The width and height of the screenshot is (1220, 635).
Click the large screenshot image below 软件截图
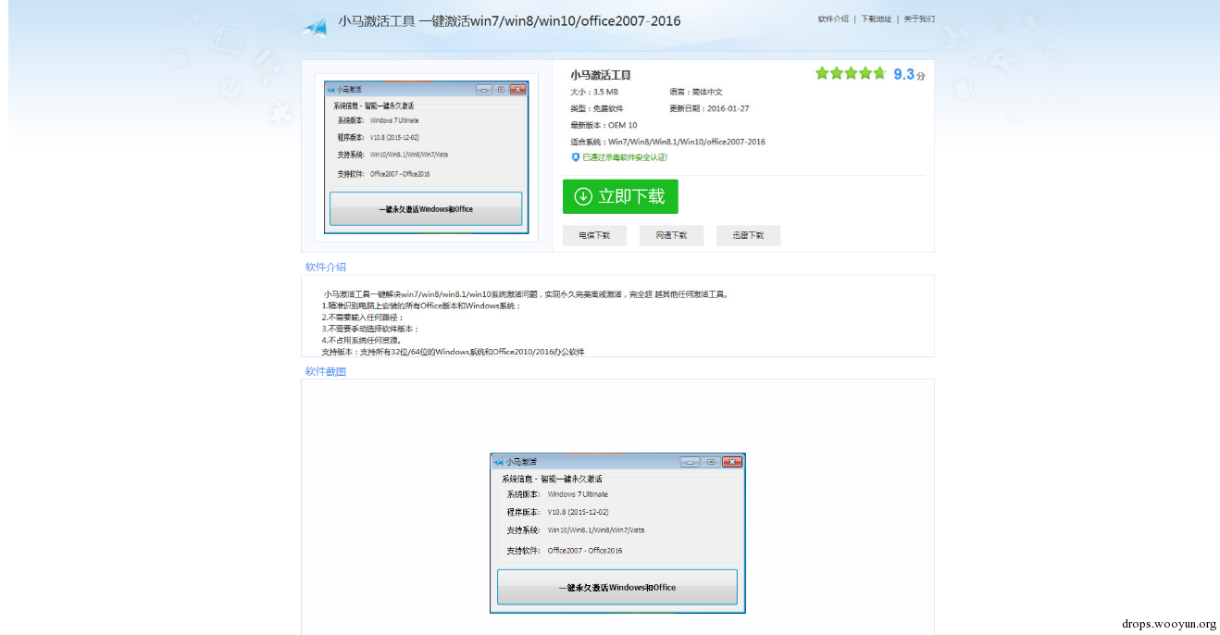(x=617, y=532)
